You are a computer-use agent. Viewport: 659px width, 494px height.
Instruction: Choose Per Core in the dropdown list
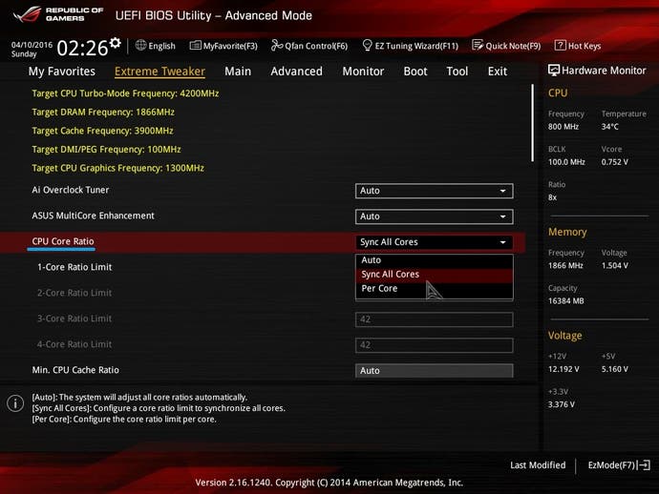coord(435,289)
